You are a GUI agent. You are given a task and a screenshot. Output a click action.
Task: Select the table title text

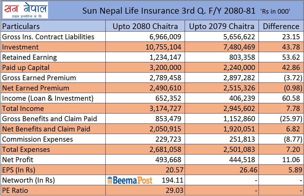(x=169, y=11)
